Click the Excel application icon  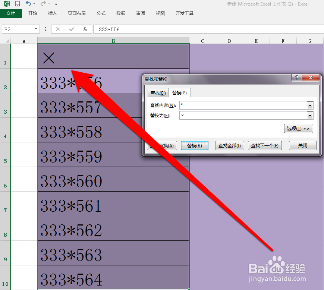(x=7, y=4)
